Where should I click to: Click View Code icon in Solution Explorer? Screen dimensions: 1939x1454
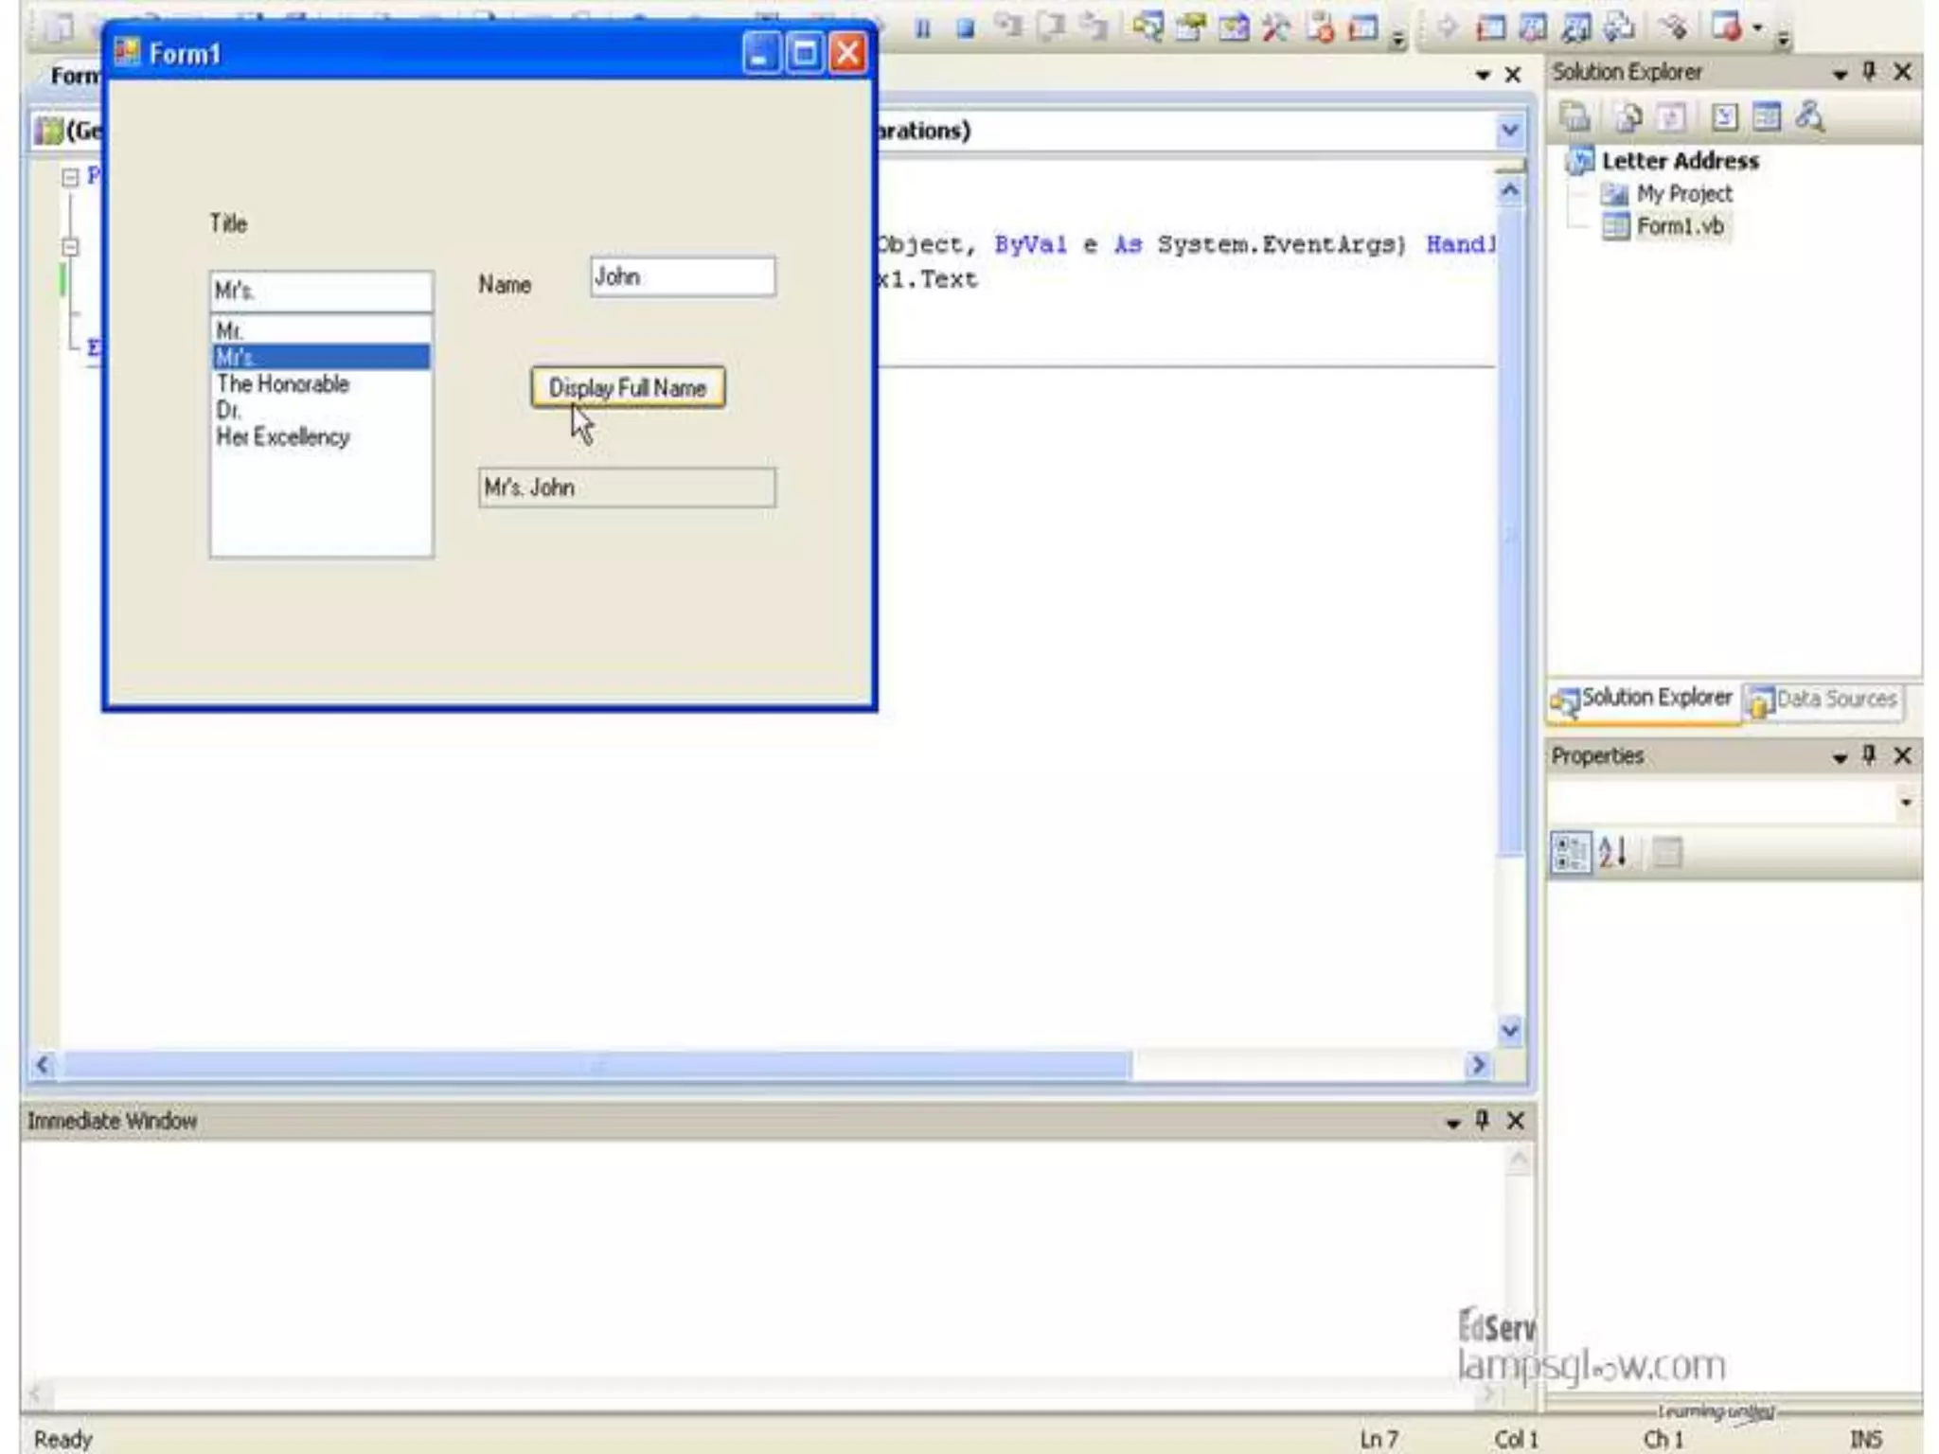point(1725,116)
